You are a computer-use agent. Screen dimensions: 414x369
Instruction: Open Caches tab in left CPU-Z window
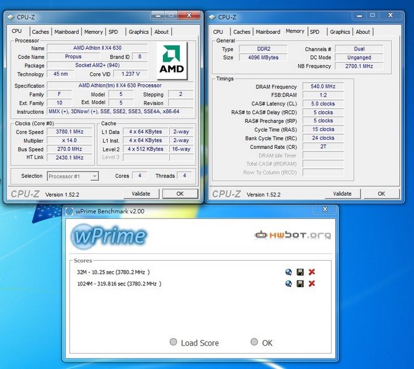click(x=41, y=32)
